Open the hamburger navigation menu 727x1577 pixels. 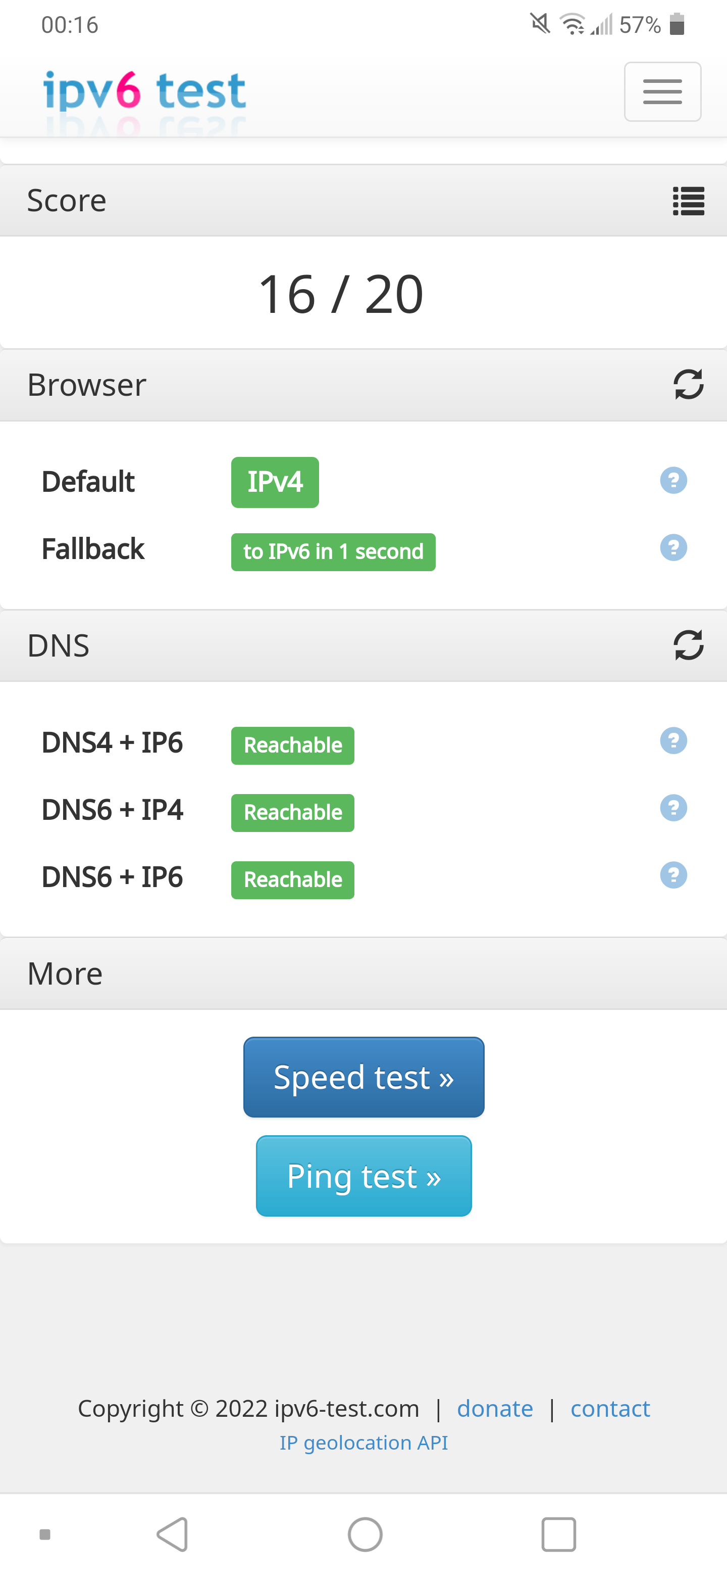click(662, 92)
